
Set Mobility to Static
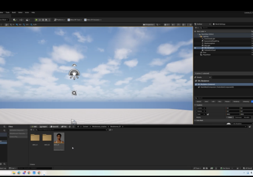pyautogui.click(x=230, y=118)
